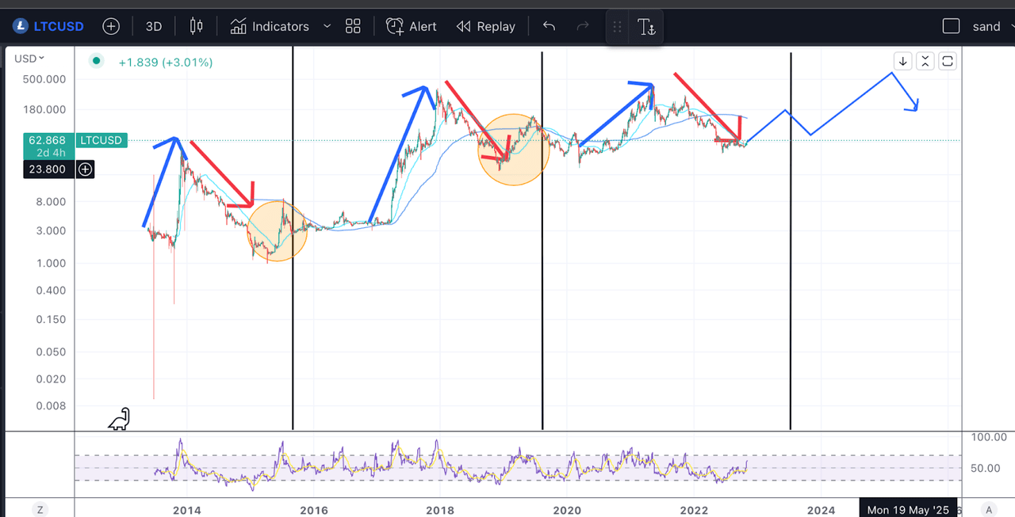Click the 0.008 price scale value
This screenshot has height=517, width=1015.
tap(49, 405)
